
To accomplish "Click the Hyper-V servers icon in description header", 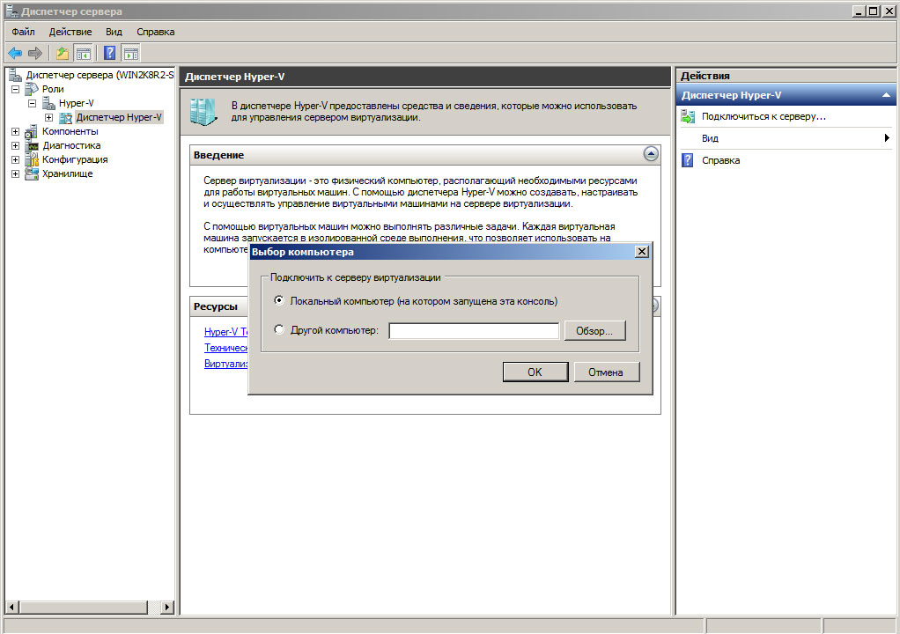I will tap(203, 111).
